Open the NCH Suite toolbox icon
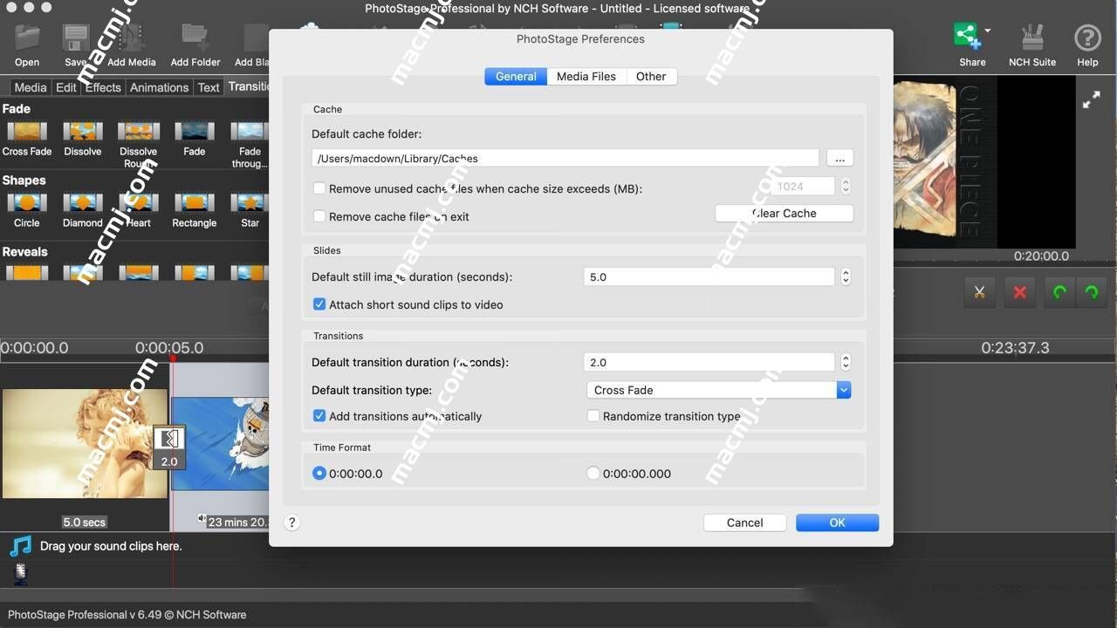The height and width of the screenshot is (628, 1117). pyautogui.click(x=1032, y=38)
